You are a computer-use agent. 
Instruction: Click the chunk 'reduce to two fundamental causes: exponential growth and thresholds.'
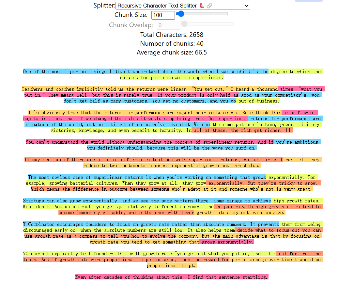coord(172,166)
